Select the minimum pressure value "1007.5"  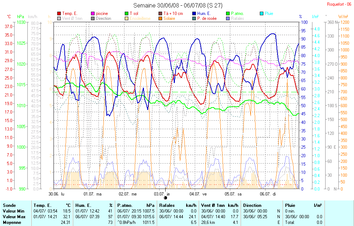[x=148, y=211]
